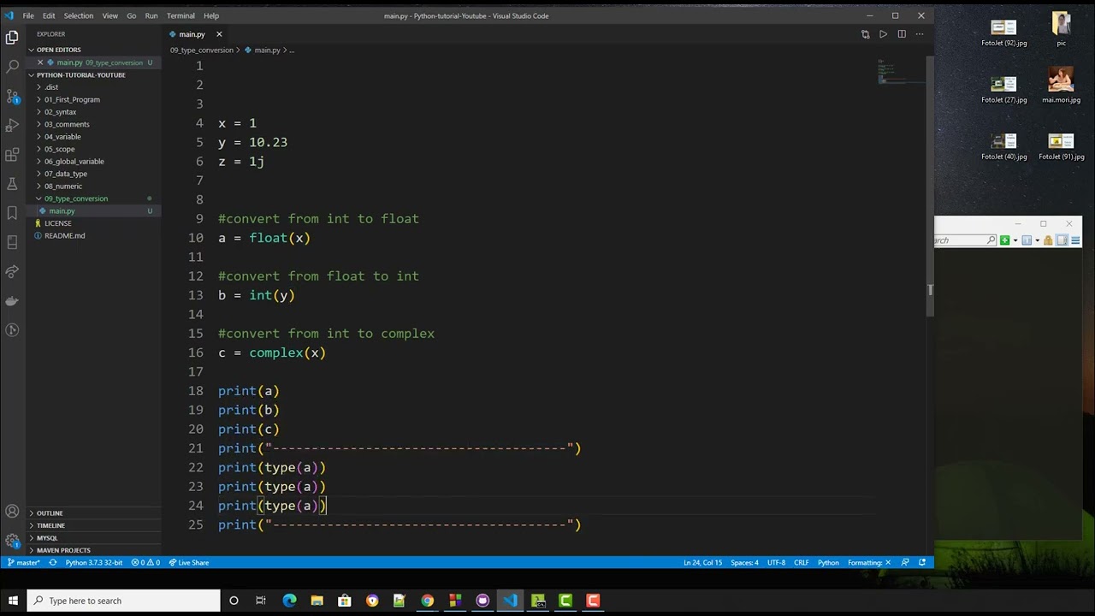Open the Selection menu

point(78,15)
